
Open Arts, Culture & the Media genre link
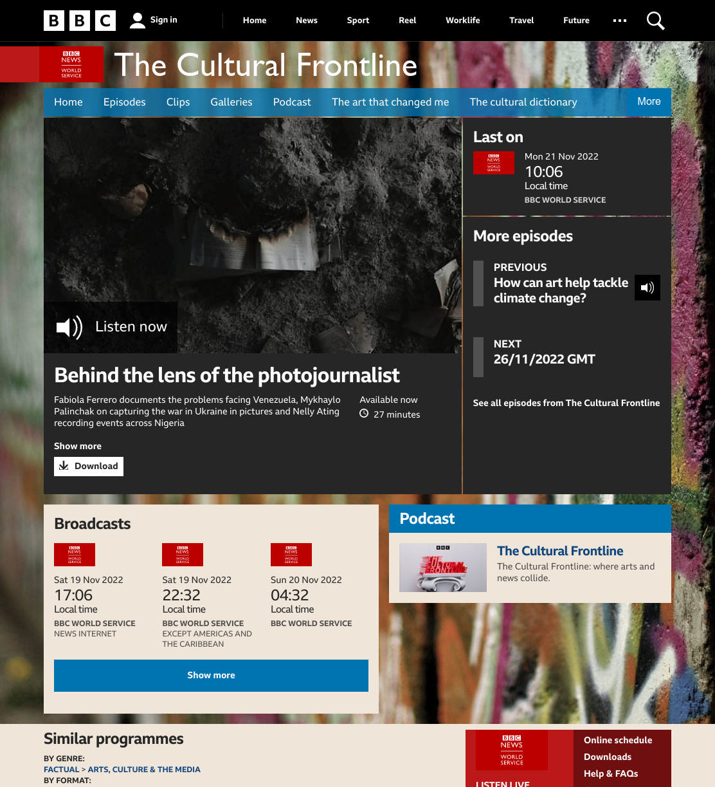pos(144,770)
